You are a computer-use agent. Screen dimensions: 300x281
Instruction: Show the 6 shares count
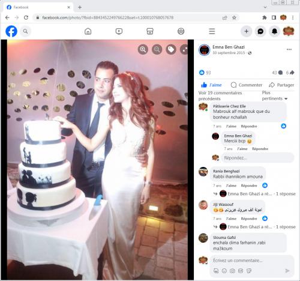tap(290, 73)
